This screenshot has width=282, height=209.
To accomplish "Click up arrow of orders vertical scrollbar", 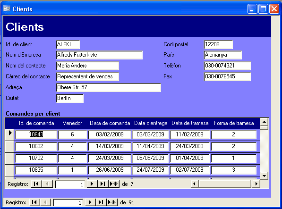I will coord(264,122).
